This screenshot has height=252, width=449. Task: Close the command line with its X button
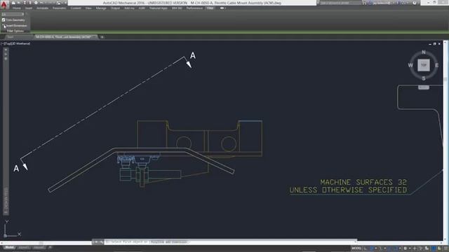(96, 242)
